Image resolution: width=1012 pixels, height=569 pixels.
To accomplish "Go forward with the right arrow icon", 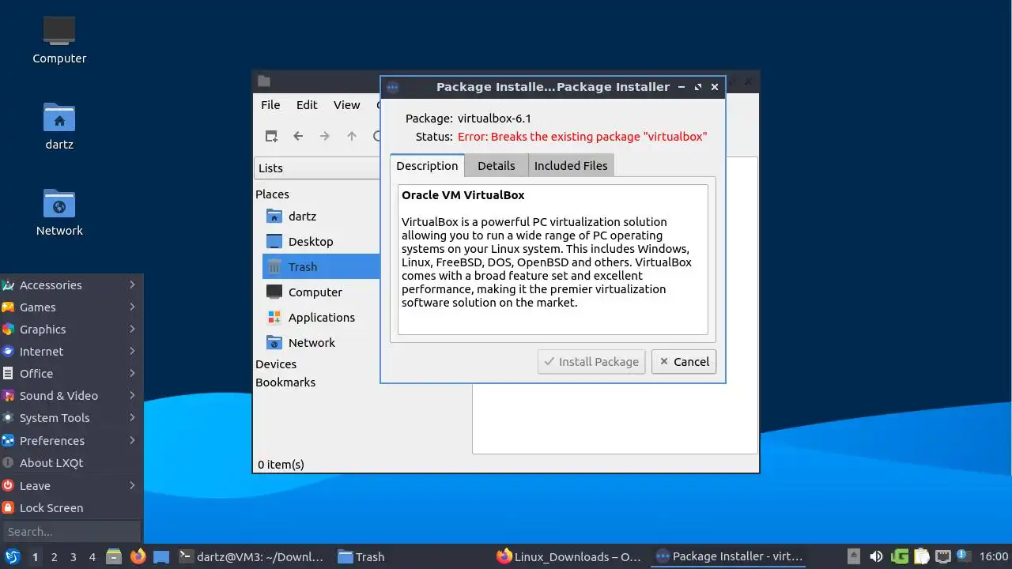I will tap(325, 136).
